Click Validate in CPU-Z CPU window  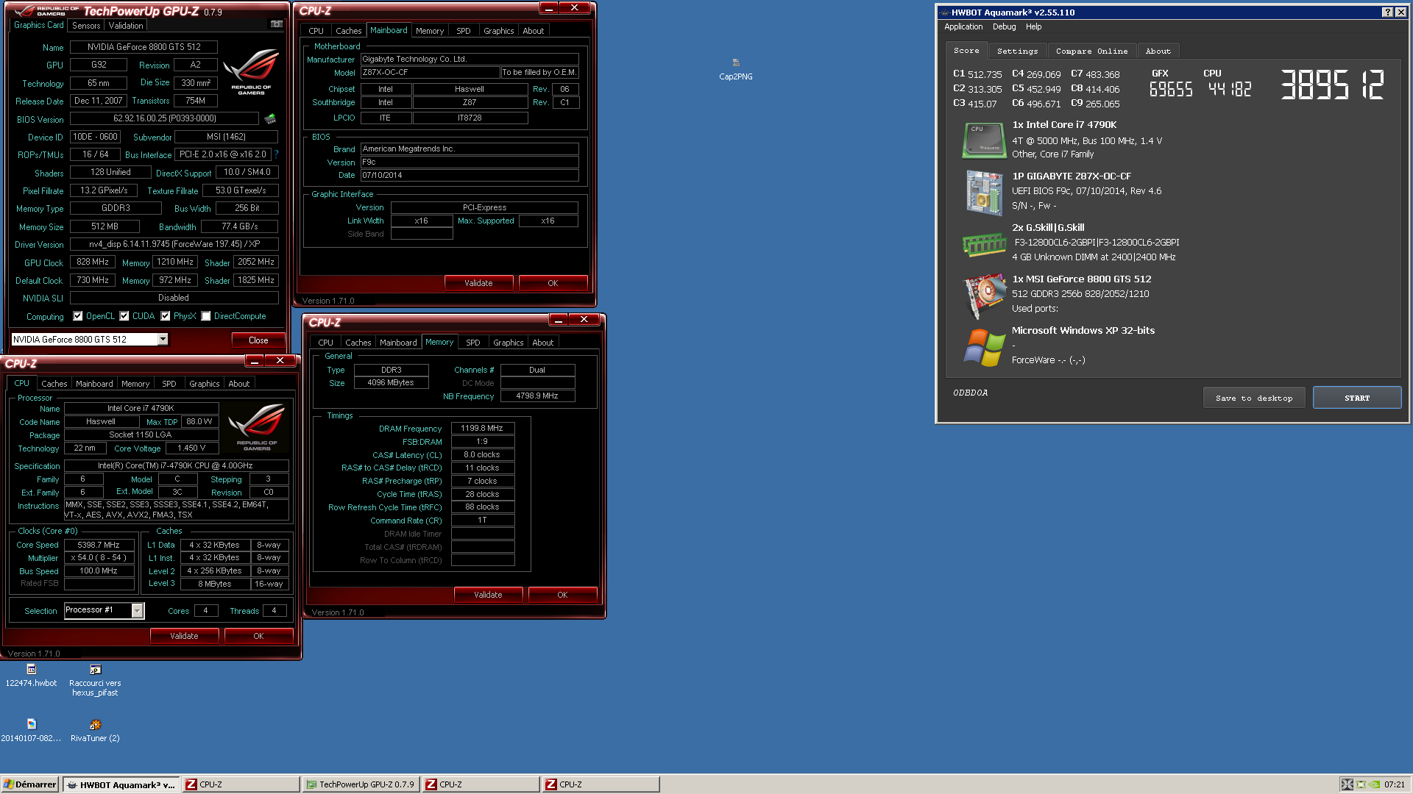(184, 636)
